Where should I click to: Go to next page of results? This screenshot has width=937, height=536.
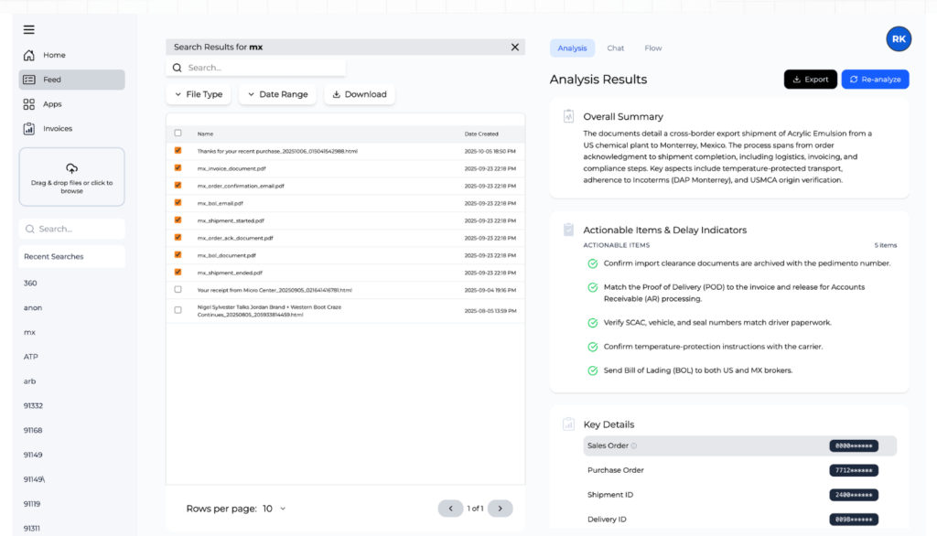coord(500,508)
